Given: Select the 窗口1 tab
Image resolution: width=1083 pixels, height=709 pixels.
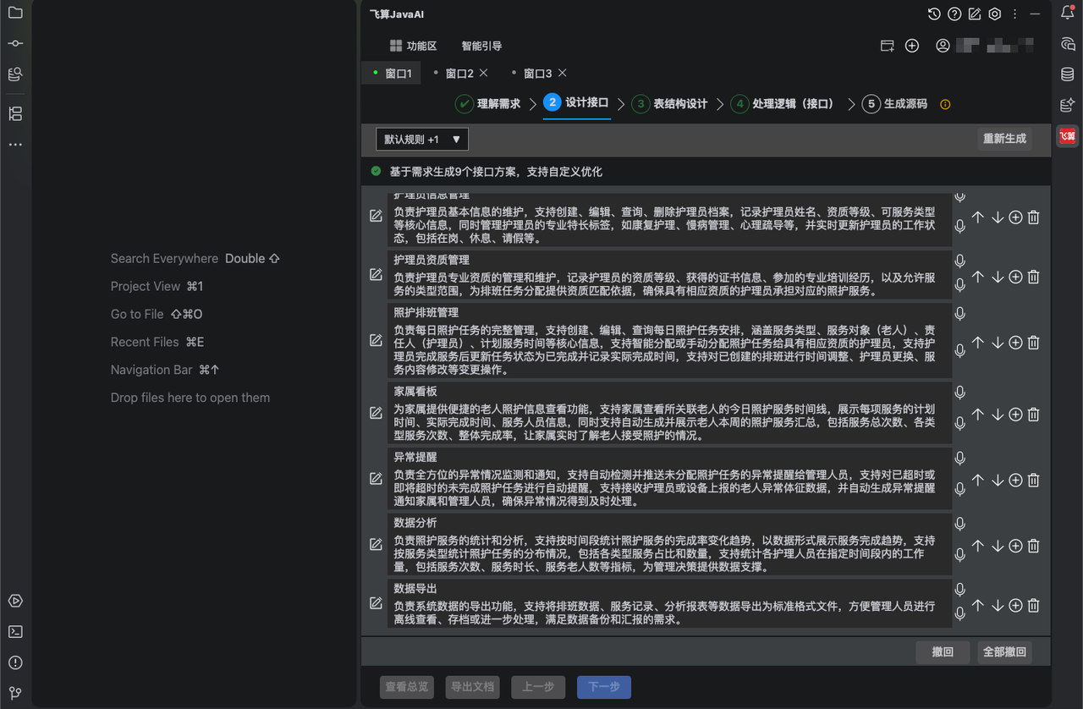Looking at the screenshot, I should coord(391,74).
